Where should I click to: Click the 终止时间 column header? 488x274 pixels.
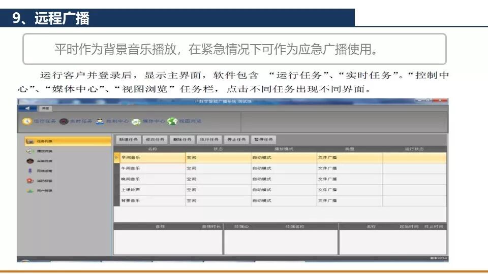click(434, 227)
